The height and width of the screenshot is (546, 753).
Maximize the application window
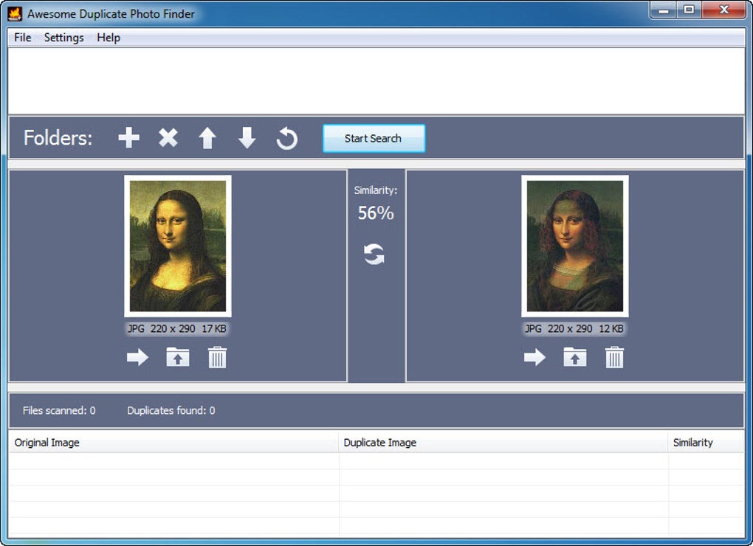click(689, 10)
